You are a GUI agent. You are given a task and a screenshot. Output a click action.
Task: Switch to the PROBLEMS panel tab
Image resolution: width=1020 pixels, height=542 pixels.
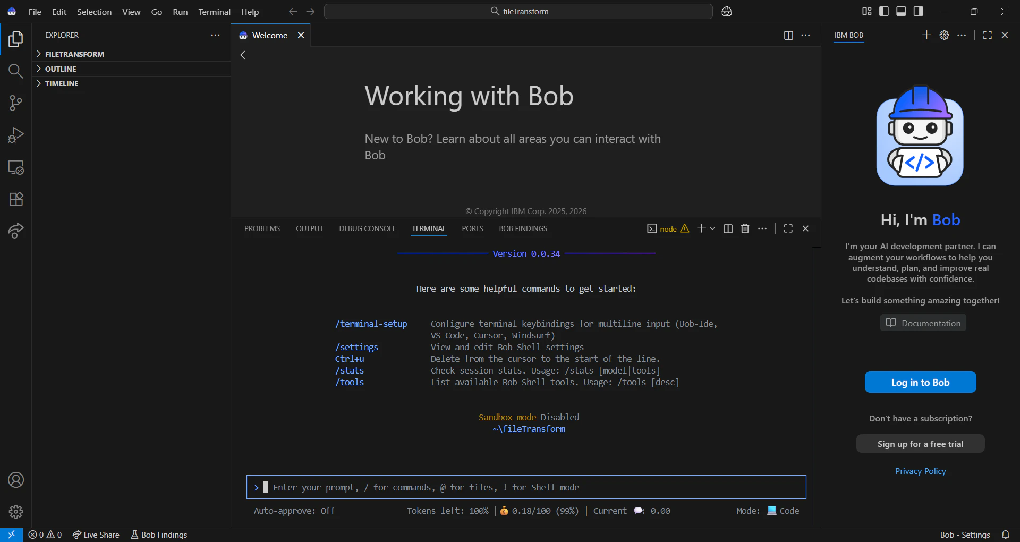pyautogui.click(x=262, y=228)
